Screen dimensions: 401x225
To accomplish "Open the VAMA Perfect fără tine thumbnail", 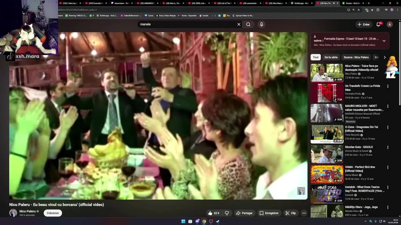I will tap(327, 174).
